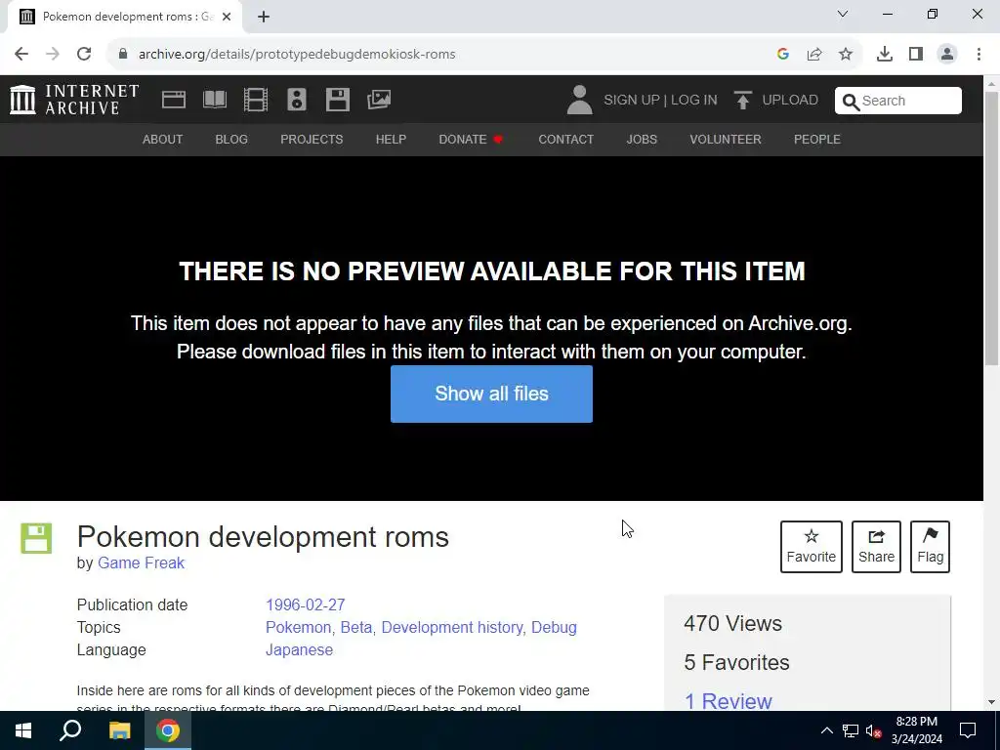Click the Beta topic link
The width and height of the screenshot is (1000, 750).
tap(356, 627)
